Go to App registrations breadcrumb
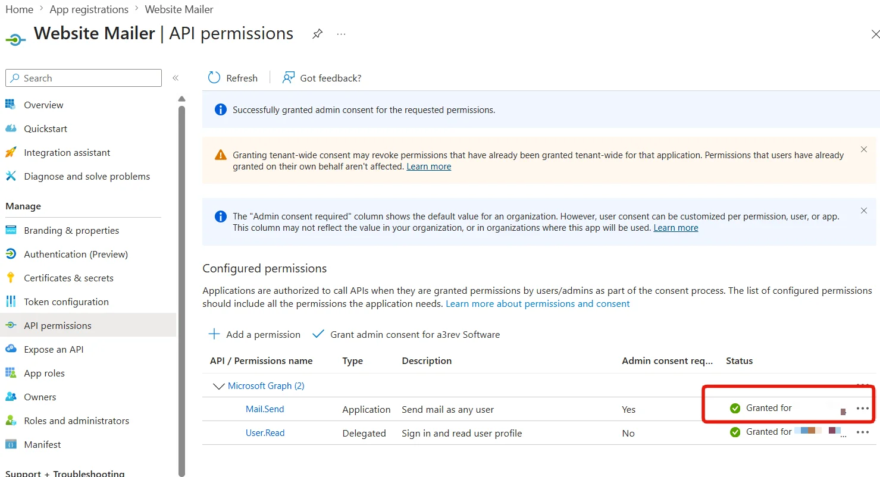This screenshot has width=880, height=477. click(x=89, y=10)
